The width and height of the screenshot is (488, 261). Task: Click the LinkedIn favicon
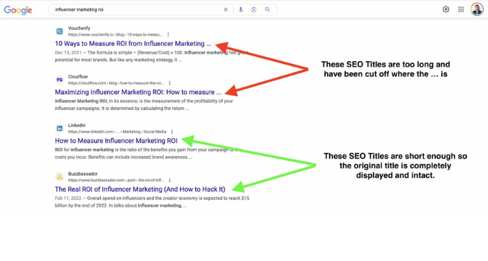click(x=59, y=128)
